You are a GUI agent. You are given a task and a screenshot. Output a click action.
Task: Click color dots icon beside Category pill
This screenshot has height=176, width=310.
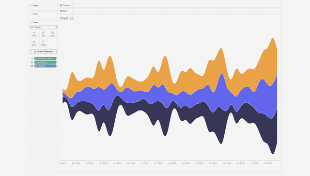point(31,66)
